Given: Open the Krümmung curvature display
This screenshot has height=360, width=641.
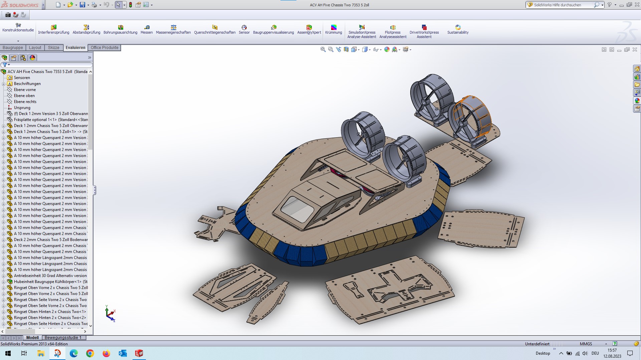Looking at the screenshot, I should (334, 29).
